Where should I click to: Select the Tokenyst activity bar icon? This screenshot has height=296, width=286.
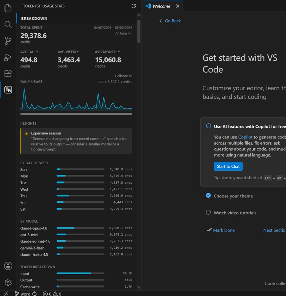8,90
